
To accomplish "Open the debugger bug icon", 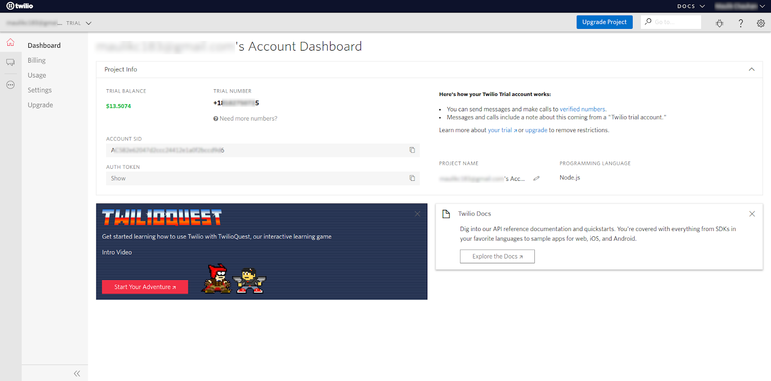I will 719,23.
